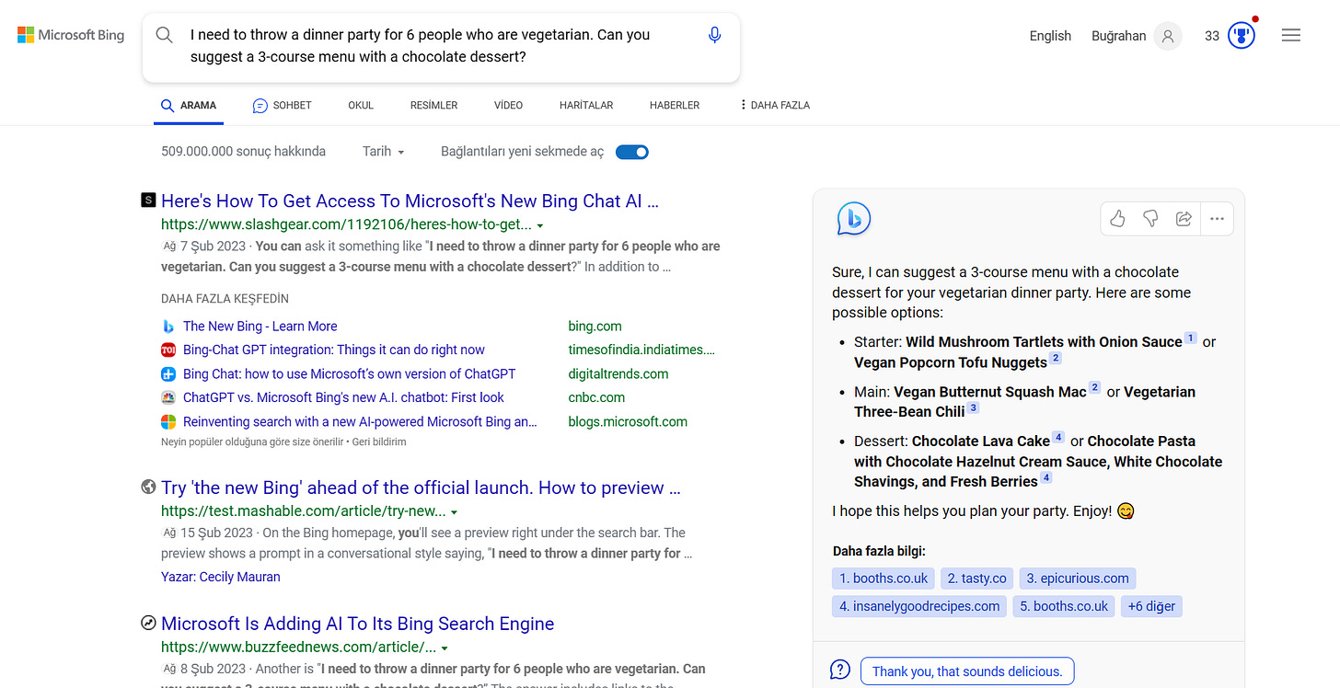The height and width of the screenshot is (688, 1340).
Task: Click the Buğrahan account name
Action: pos(1118,36)
